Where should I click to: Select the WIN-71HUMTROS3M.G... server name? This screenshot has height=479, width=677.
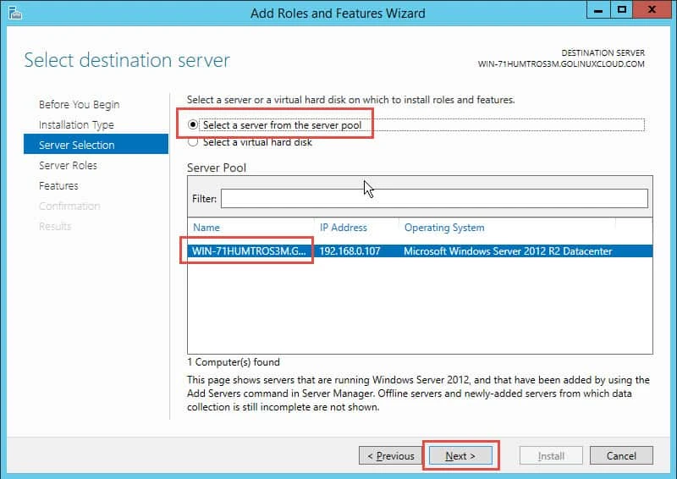[249, 251]
